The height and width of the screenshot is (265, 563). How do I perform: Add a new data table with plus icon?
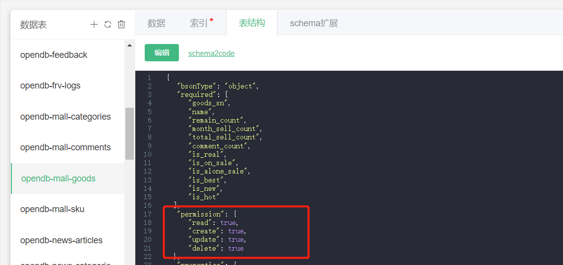coord(94,24)
